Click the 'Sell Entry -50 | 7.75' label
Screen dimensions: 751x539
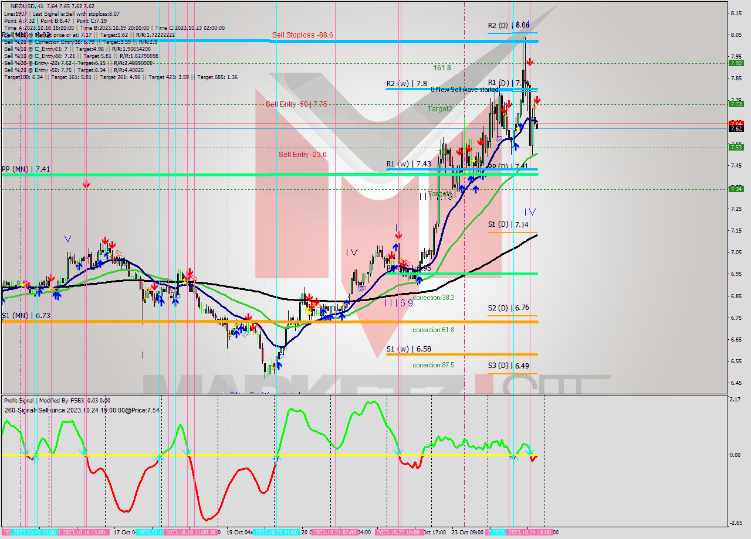(x=296, y=104)
